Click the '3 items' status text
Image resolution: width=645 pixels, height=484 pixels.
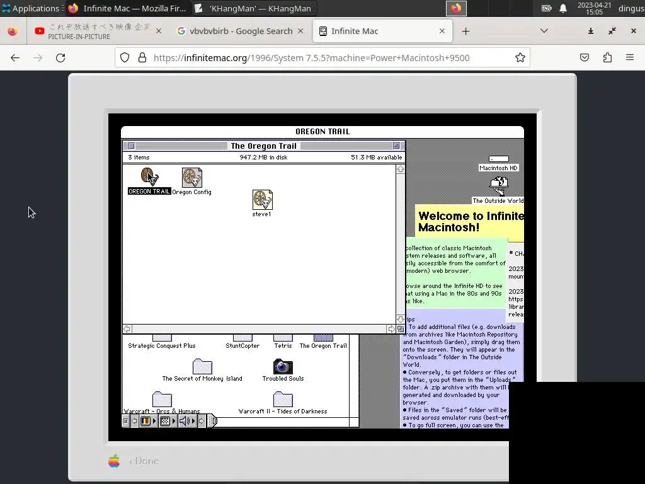(x=139, y=157)
